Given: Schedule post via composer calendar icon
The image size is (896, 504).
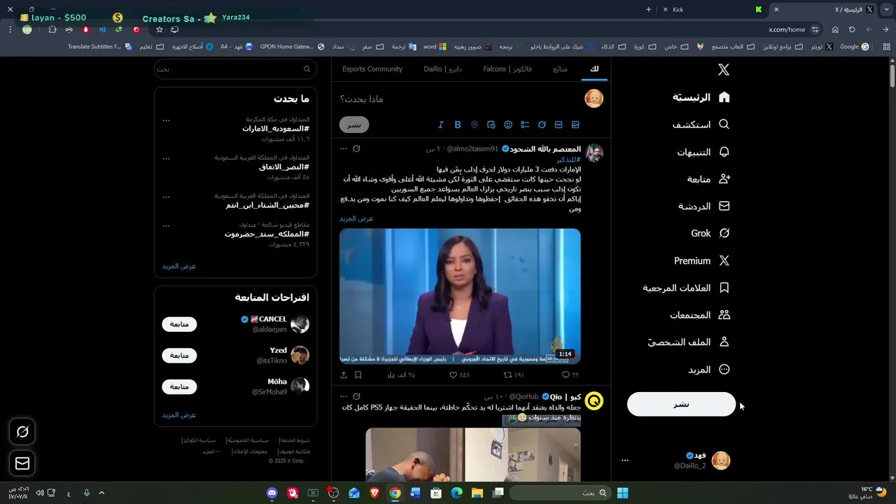Looking at the screenshot, I should (x=491, y=125).
